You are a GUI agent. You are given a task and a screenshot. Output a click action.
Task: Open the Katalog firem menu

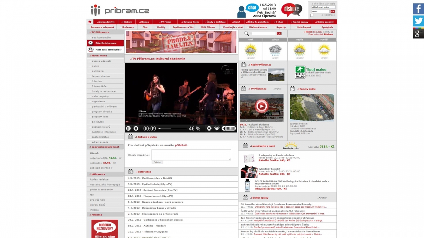[x=190, y=22]
